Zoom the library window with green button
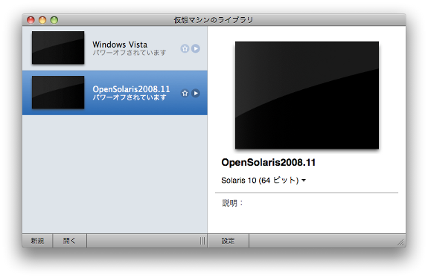This screenshot has width=428, height=278. 54,20
